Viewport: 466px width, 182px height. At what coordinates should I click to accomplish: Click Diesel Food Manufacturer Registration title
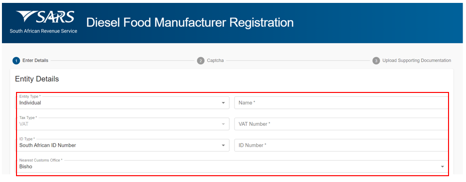(190, 23)
